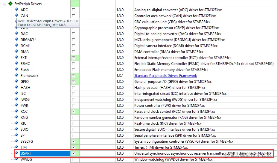Click the 1.3.1 version cell

(120, 76)
